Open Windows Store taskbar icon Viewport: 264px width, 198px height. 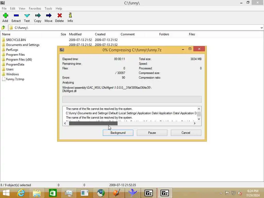53,193
